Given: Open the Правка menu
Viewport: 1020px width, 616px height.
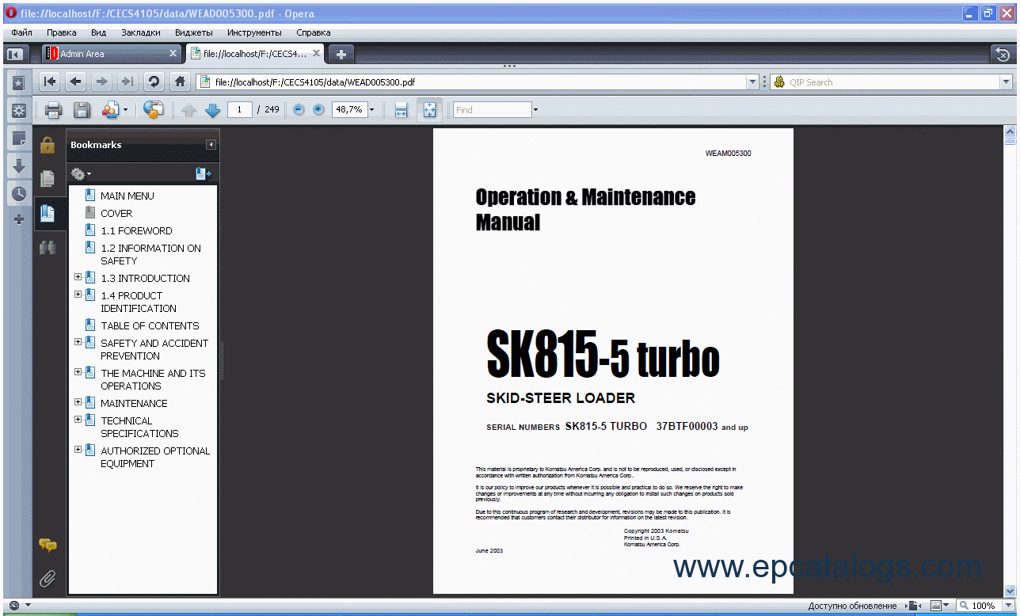Looking at the screenshot, I should (x=62, y=32).
